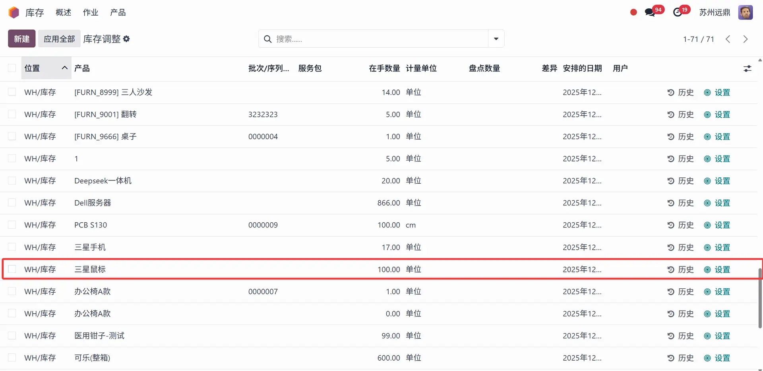Open the 作业 menu
This screenshot has width=763, height=371.
coord(90,12)
